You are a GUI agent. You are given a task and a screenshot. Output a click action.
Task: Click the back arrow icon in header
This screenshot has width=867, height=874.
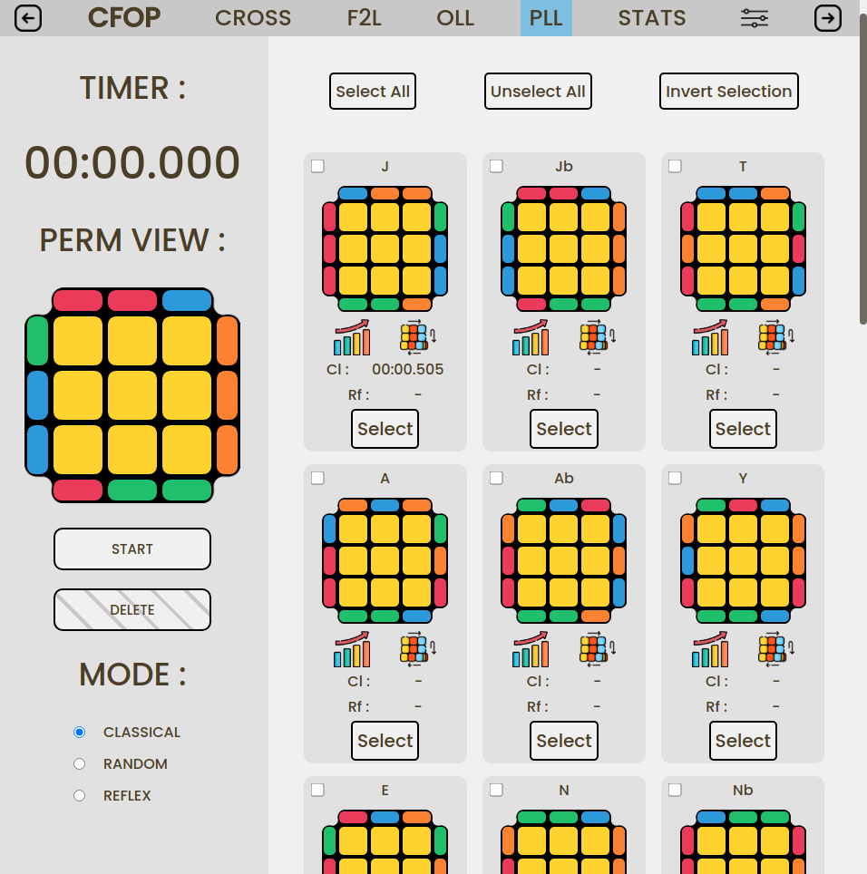[x=28, y=18]
